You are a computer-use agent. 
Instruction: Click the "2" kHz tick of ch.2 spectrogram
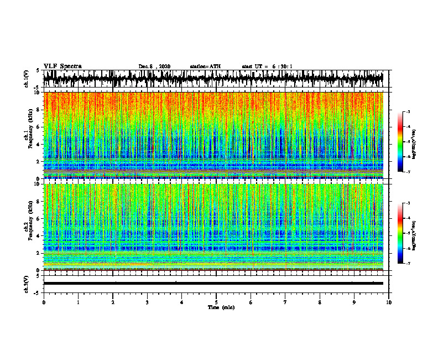click(x=39, y=253)
